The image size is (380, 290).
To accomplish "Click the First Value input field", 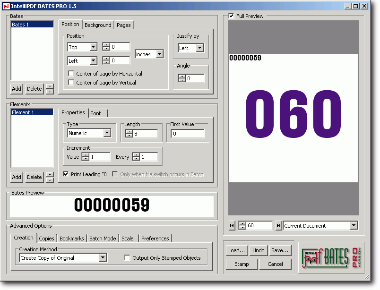I will [x=188, y=134].
